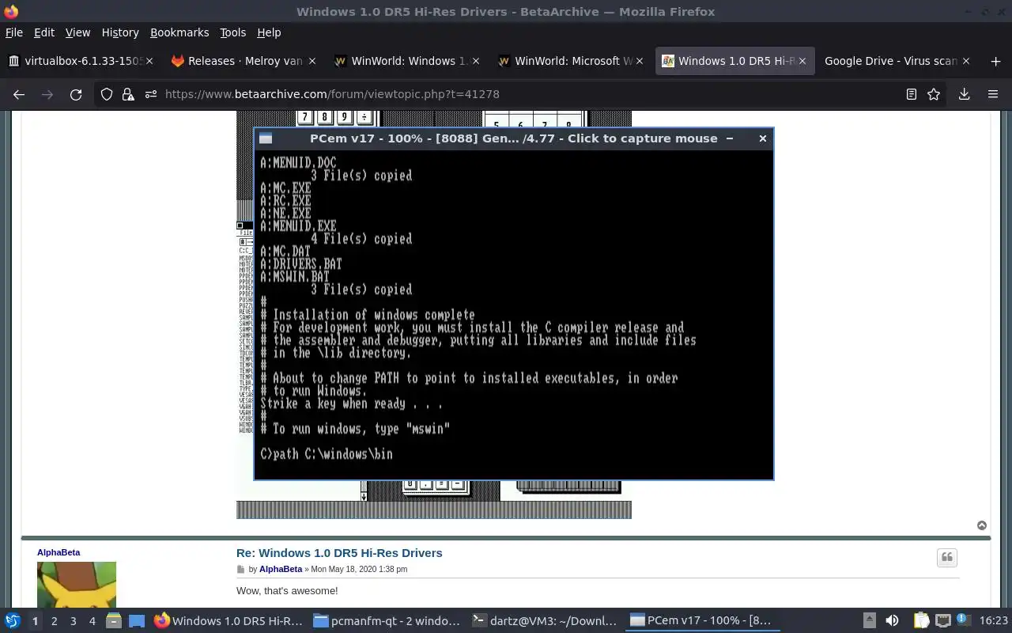This screenshot has width=1012, height=633.
Task: Open the Bookmarks menu
Action: tap(179, 32)
